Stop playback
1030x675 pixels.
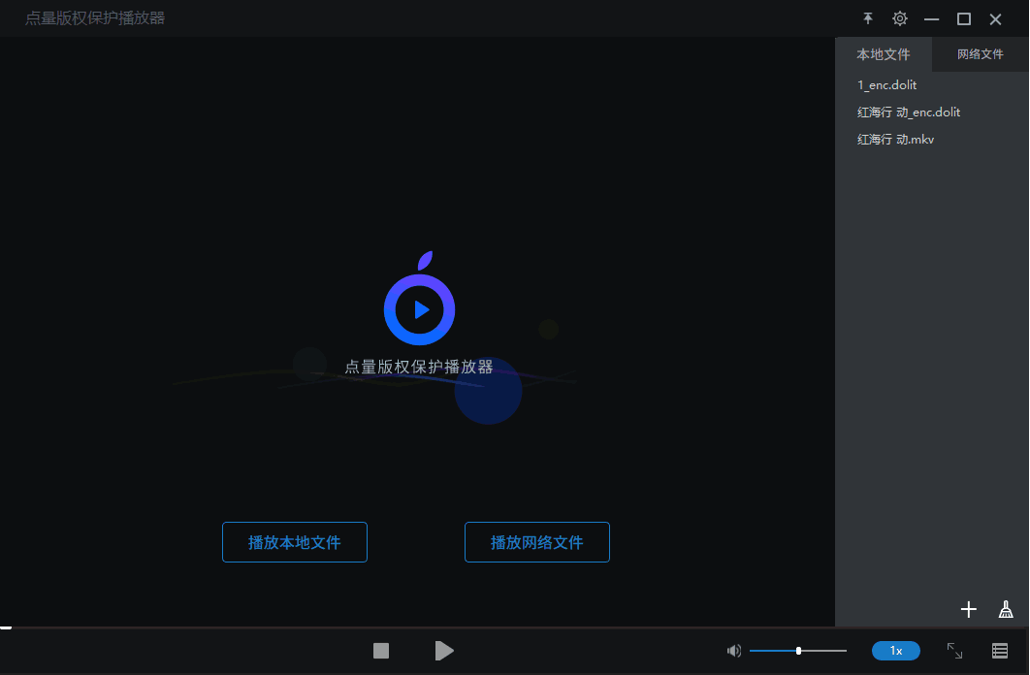coord(381,651)
